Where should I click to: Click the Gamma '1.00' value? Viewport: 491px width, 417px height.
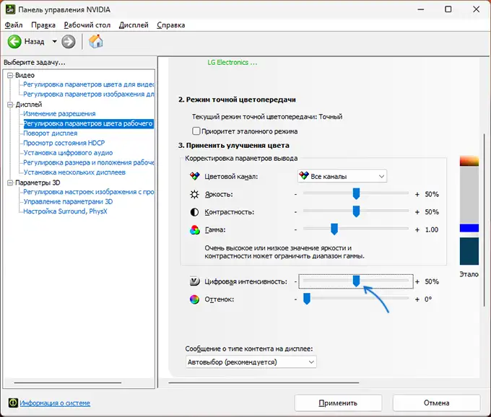432,229
